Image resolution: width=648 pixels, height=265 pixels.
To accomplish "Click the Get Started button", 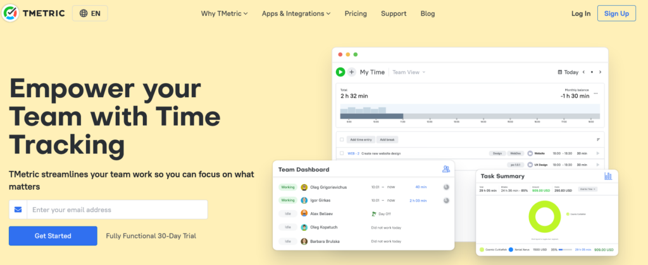I will (53, 236).
